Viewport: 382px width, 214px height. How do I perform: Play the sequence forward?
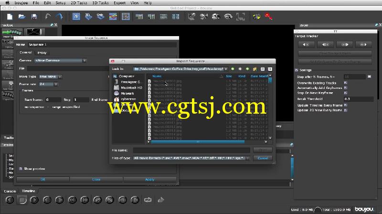coord(34,200)
